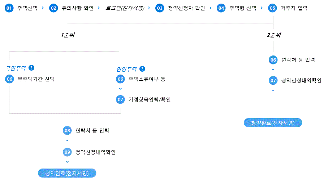
Task: Click the 2순위 branch heading
Action: coord(273,35)
